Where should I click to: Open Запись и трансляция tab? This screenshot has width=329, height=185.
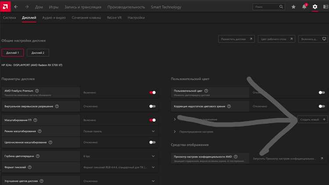pos(83,7)
